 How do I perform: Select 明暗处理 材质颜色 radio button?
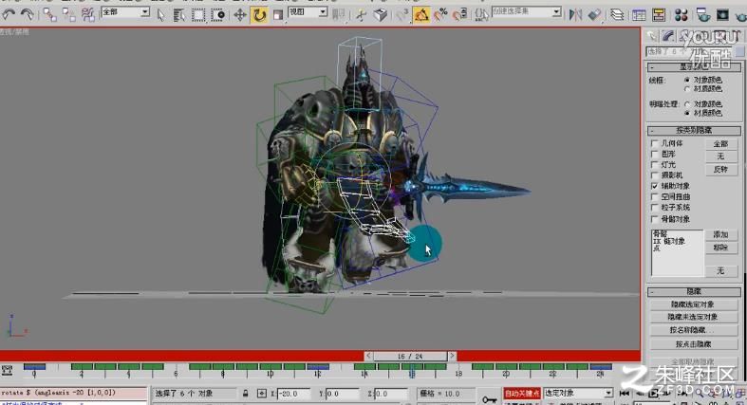click(686, 113)
